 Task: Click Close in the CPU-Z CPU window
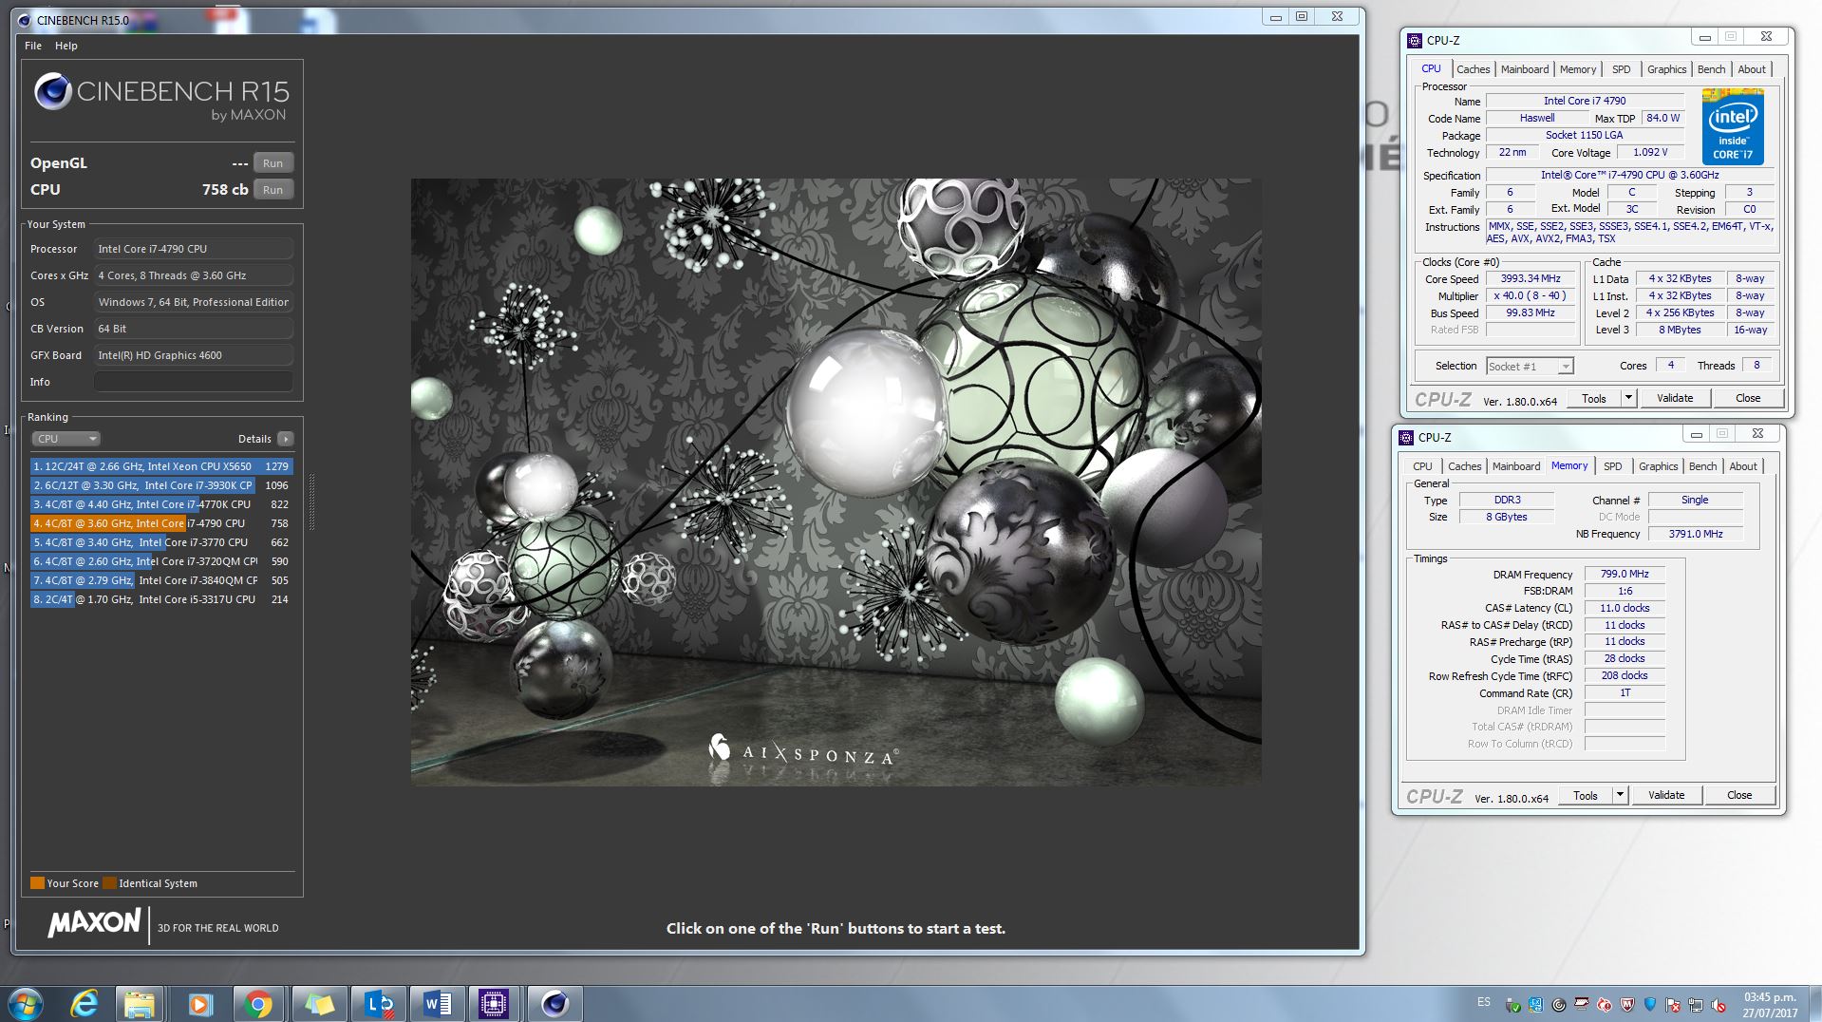point(1748,398)
